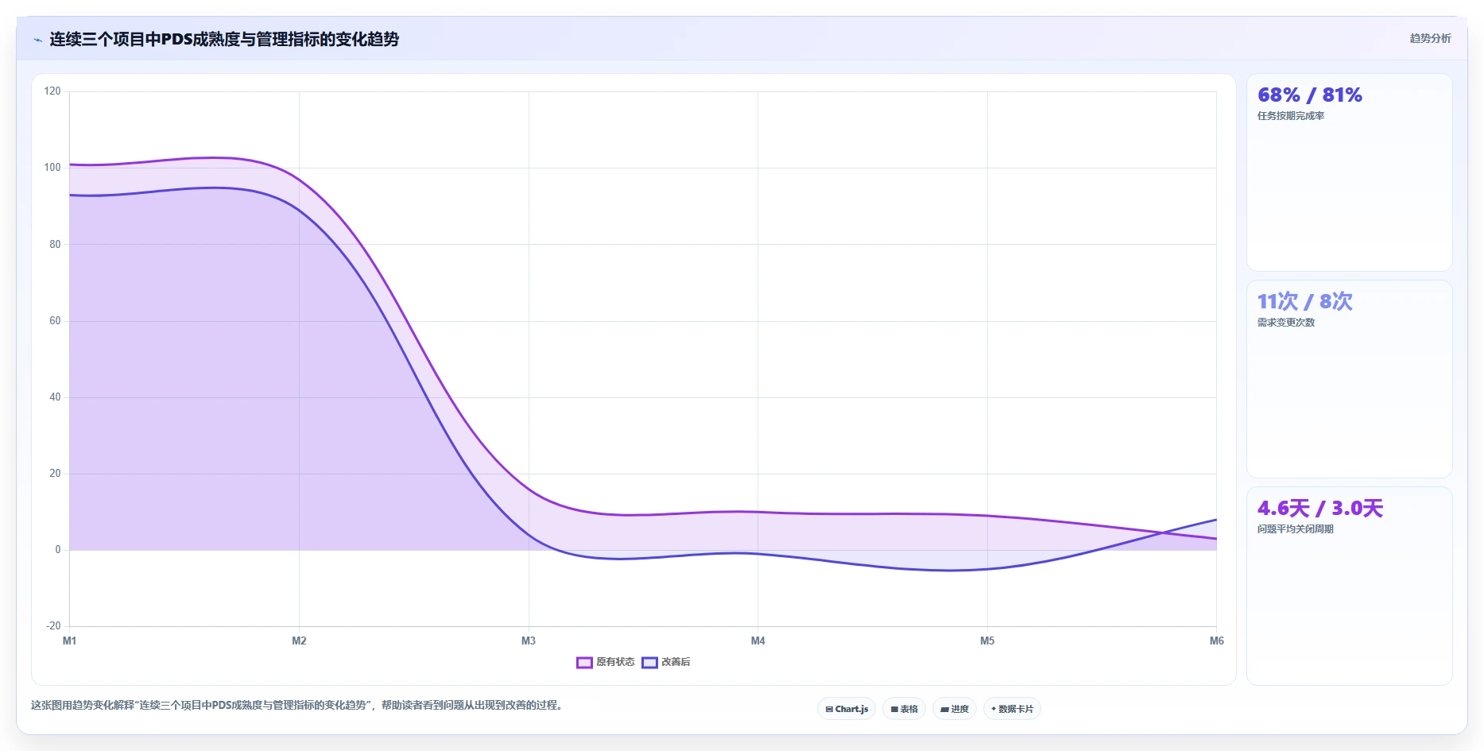Select the 进度 chip
Screen dimensions: 1484x751
954,709
